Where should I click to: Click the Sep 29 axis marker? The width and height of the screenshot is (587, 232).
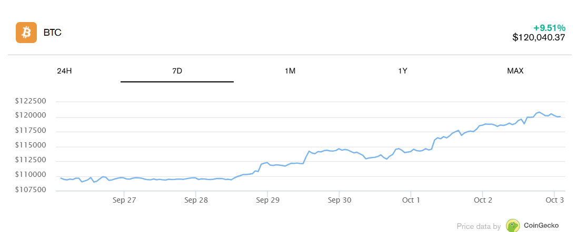(267, 200)
